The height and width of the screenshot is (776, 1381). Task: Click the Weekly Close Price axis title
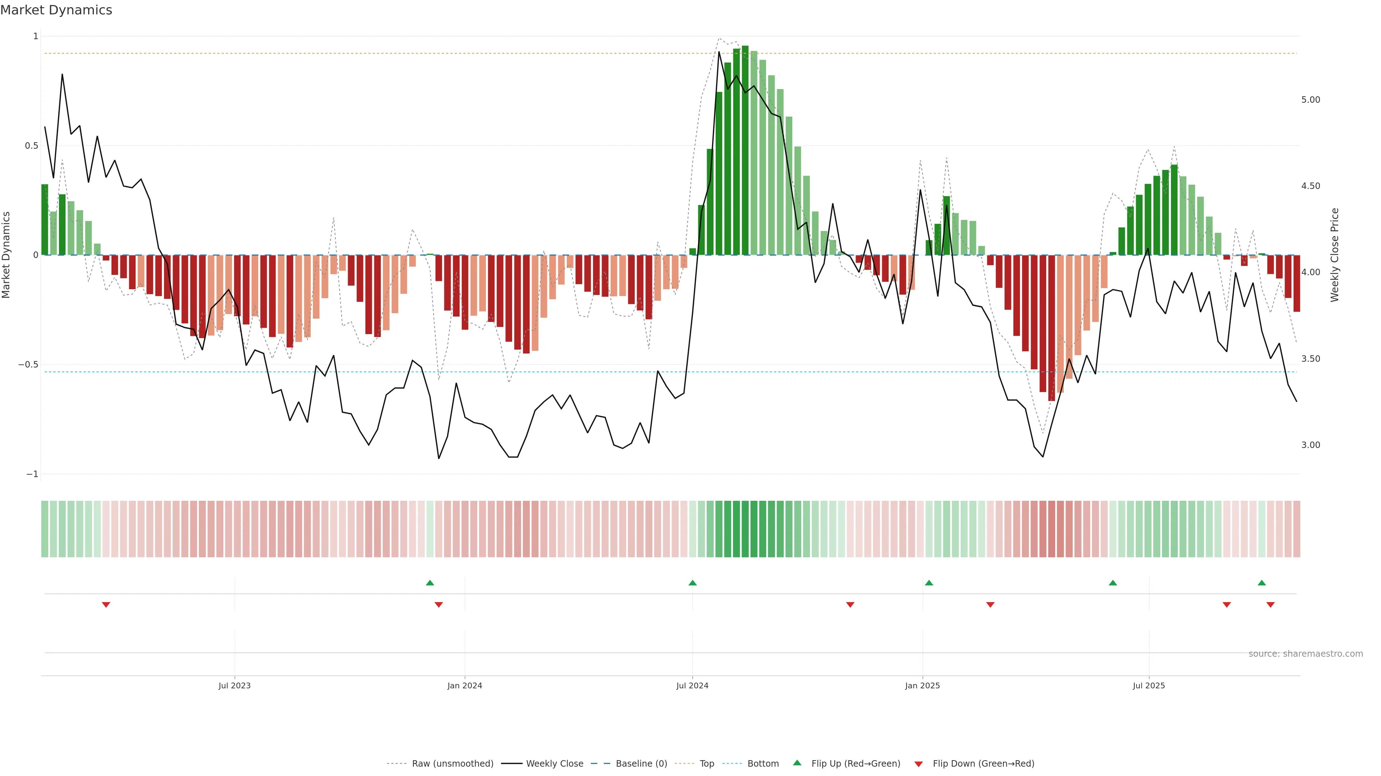point(1334,255)
